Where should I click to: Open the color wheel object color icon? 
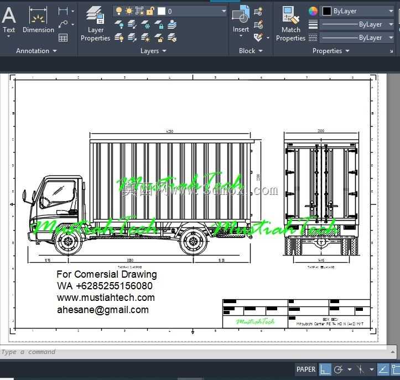(313, 11)
